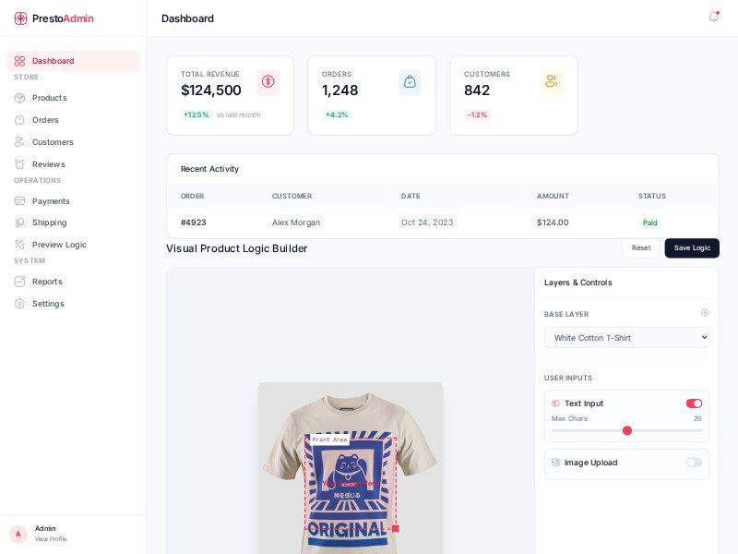The width and height of the screenshot is (738, 554).
Task: Click the Payments card icon in sidebar
Action: pos(19,201)
